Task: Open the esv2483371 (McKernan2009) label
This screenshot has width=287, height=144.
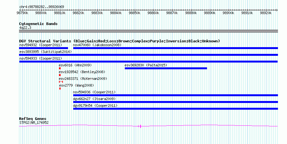Action: 83,79
